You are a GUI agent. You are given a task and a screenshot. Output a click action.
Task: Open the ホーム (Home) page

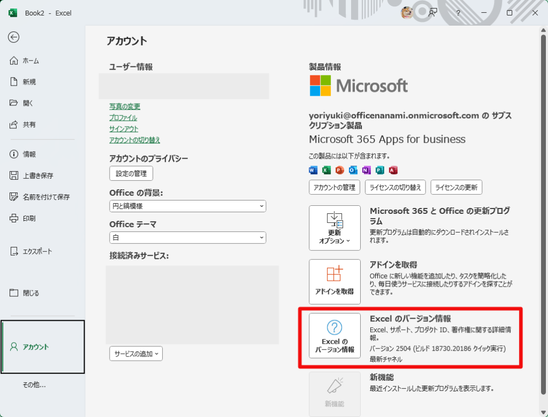31,61
